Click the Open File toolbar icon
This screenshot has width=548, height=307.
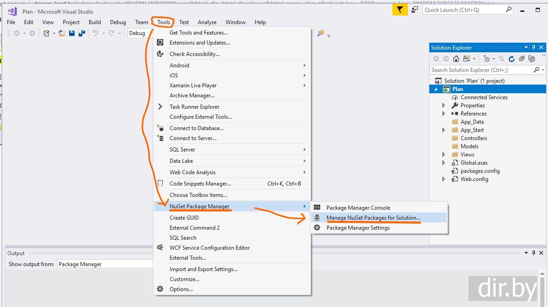point(61,33)
